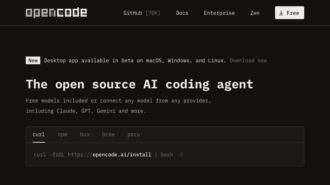Click the Free models included text line
The width and height of the screenshot is (330, 185).
[x=118, y=101]
